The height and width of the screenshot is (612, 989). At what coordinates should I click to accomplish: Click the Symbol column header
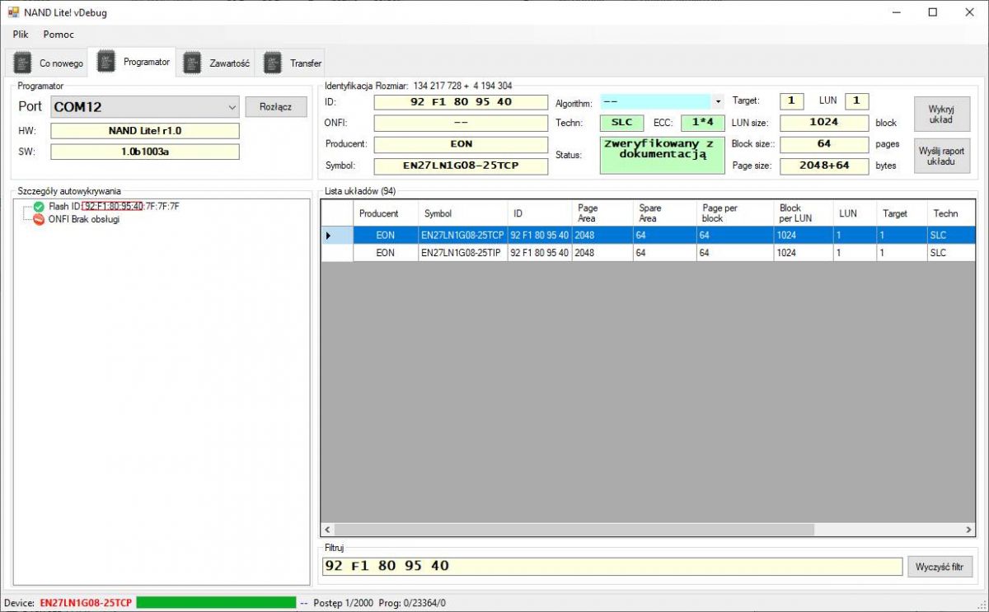point(463,213)
